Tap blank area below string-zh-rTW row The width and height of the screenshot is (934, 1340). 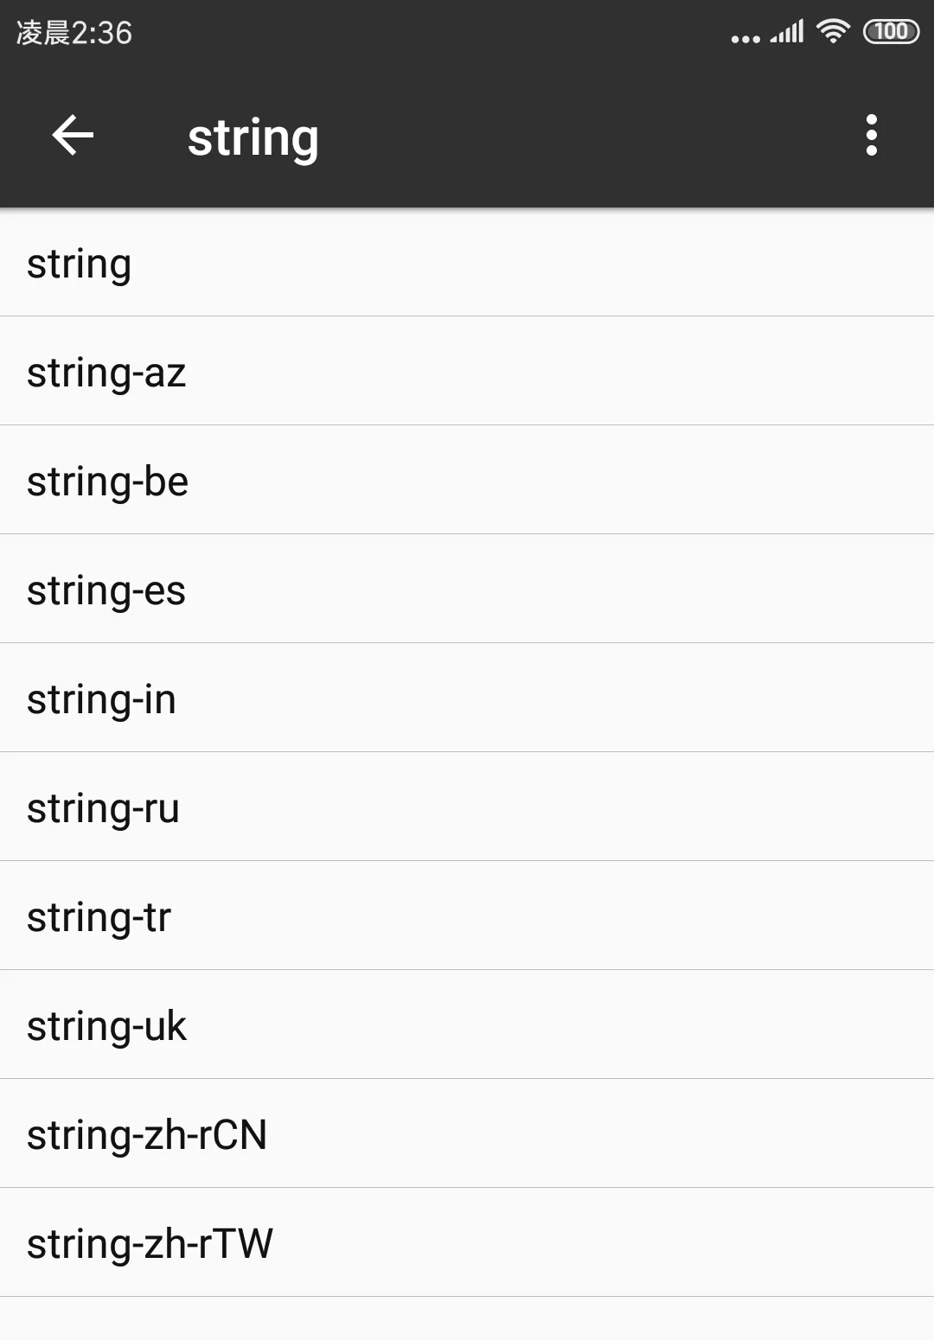point(467,1319)
